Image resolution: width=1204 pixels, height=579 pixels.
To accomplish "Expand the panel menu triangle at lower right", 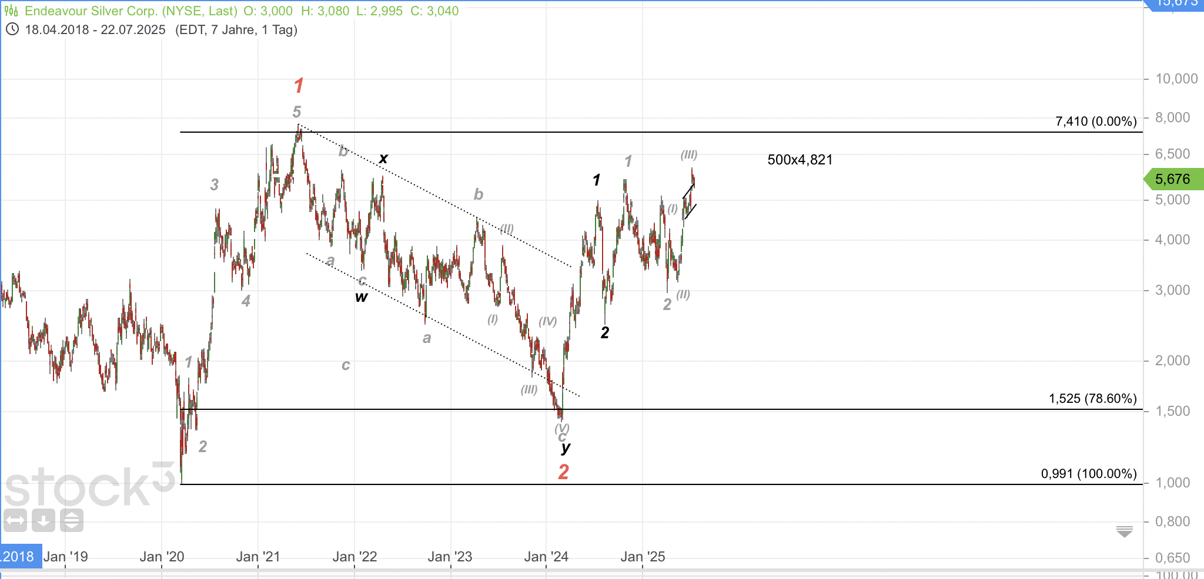I will point(1124,532).
